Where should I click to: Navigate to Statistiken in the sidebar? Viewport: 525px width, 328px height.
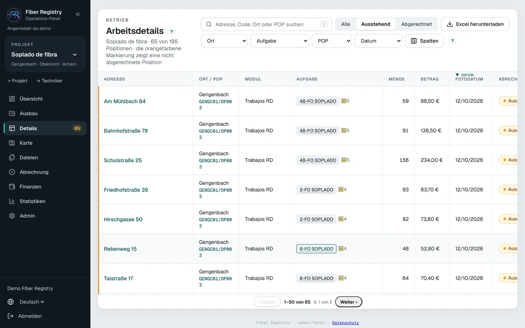tap(45, 201)
